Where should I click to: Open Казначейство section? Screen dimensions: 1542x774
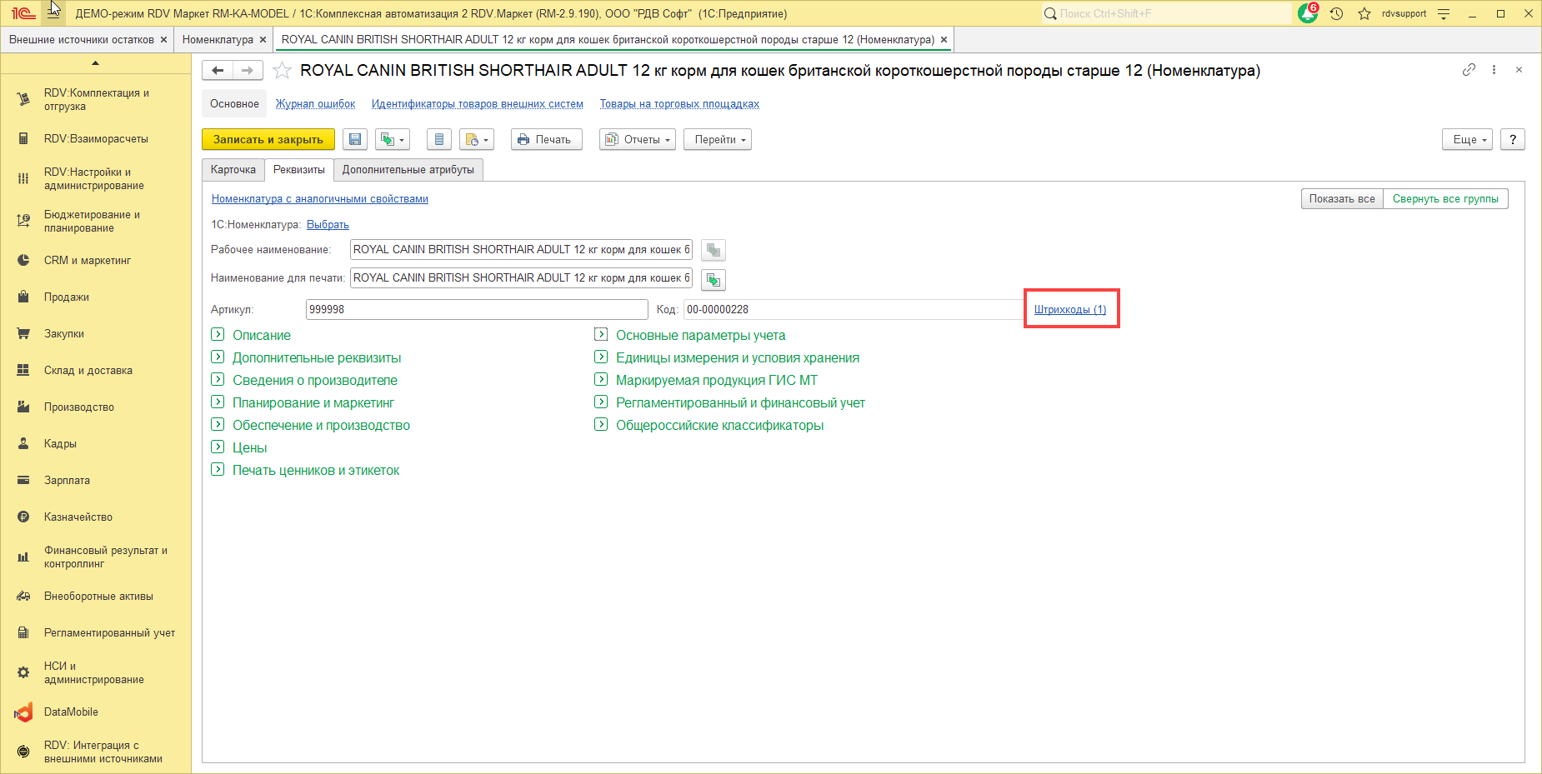coord(96,517)
